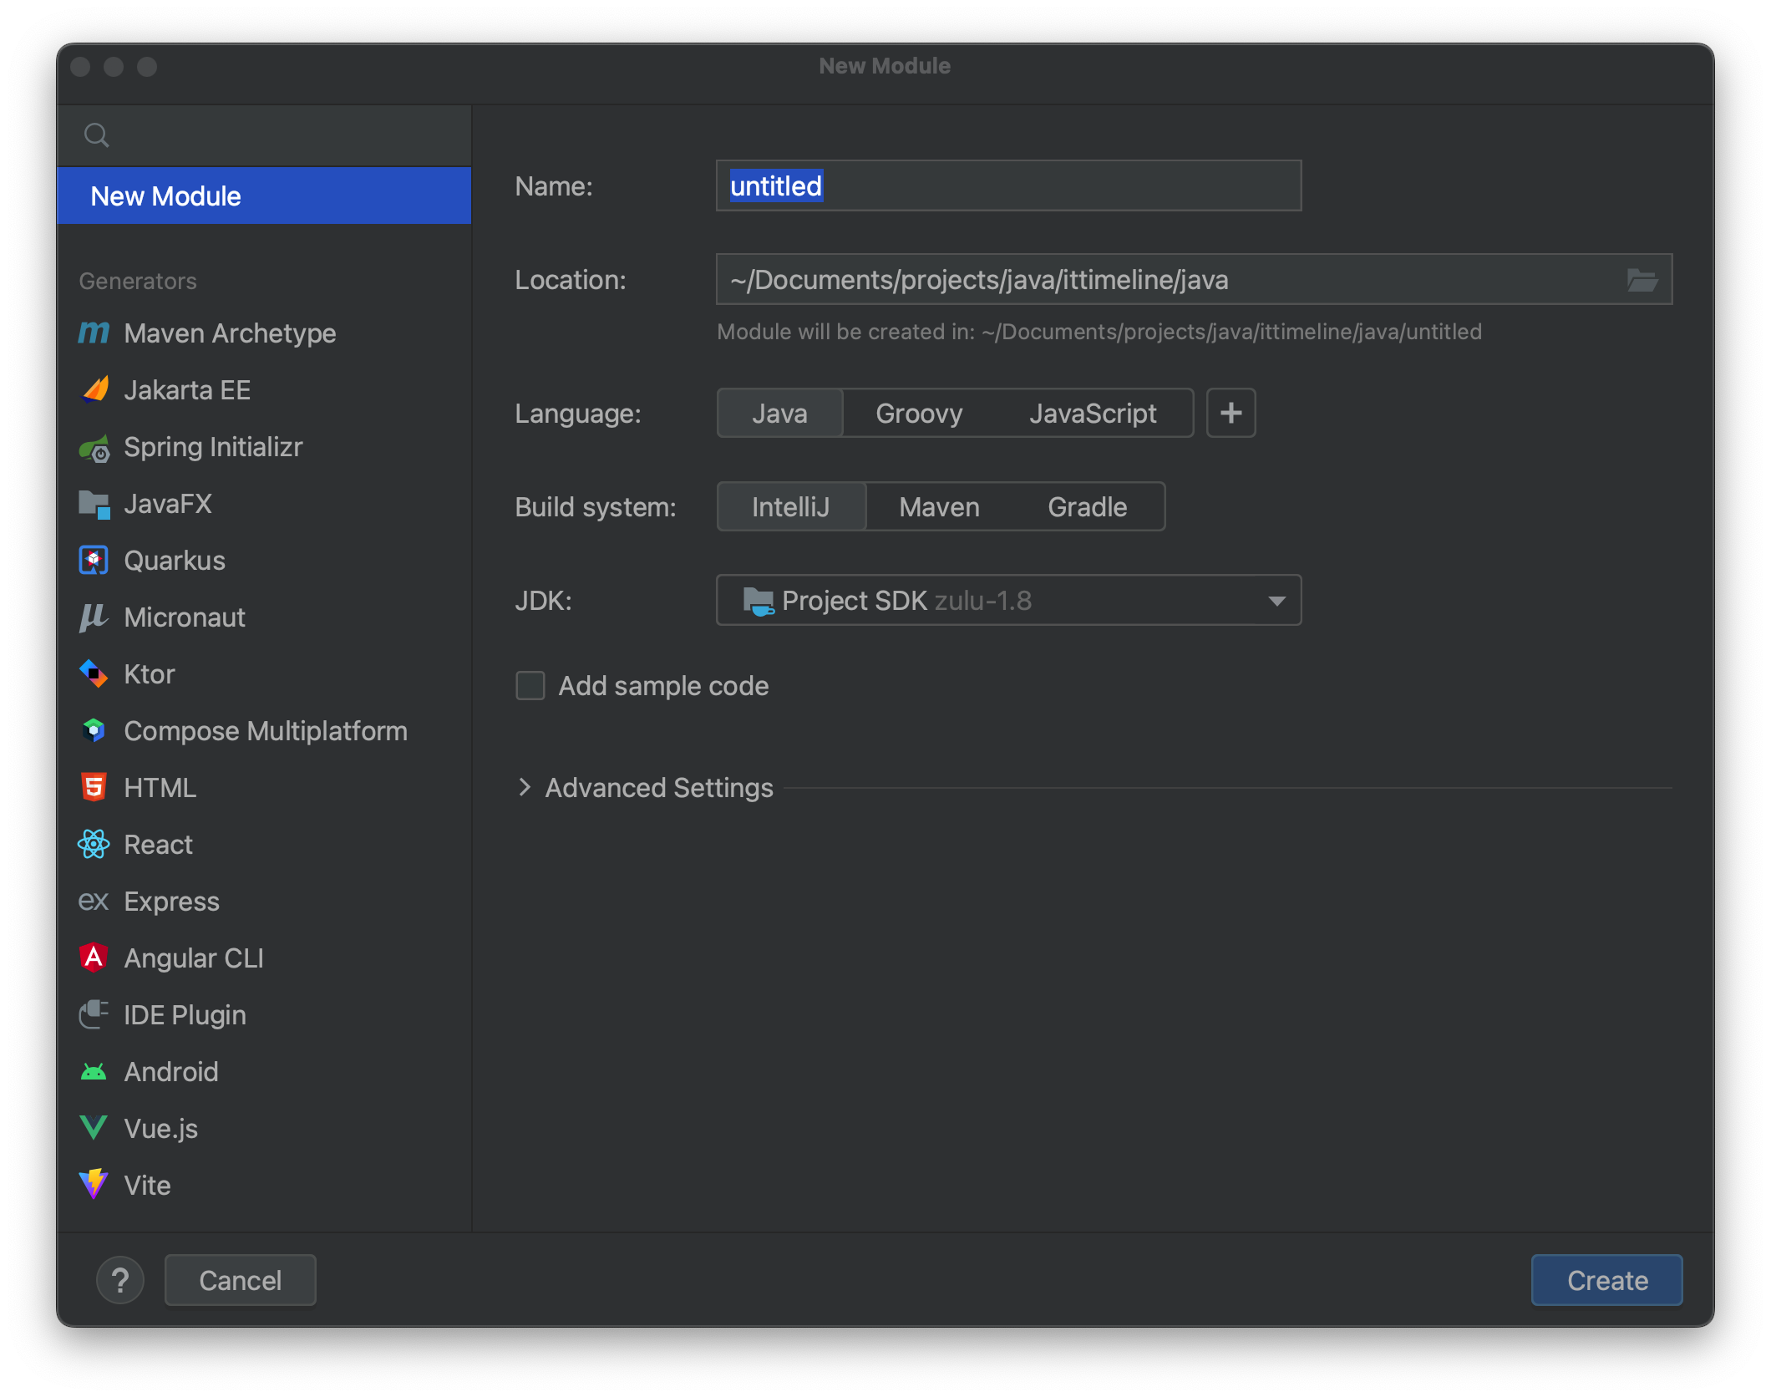Add another language with plus button

tap(1231, 413)
